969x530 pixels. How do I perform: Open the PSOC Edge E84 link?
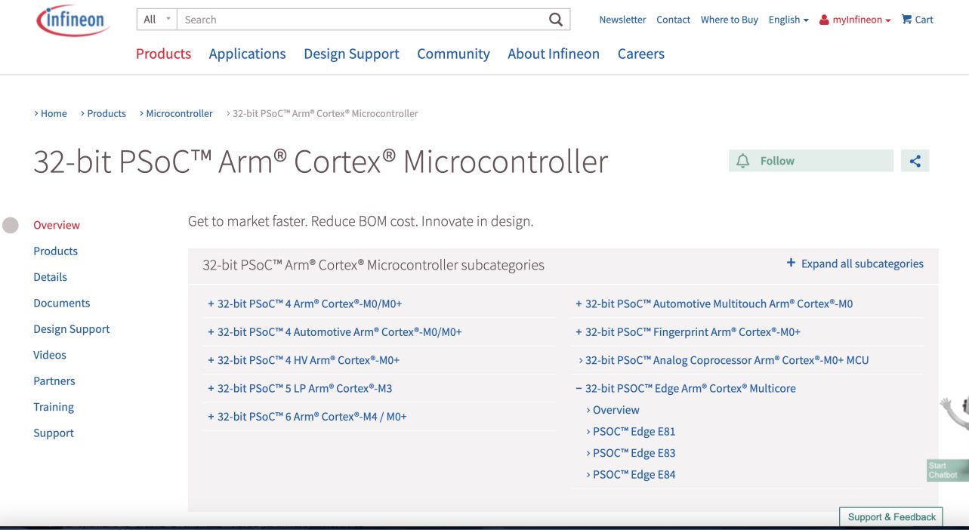[x=634, y=475]
